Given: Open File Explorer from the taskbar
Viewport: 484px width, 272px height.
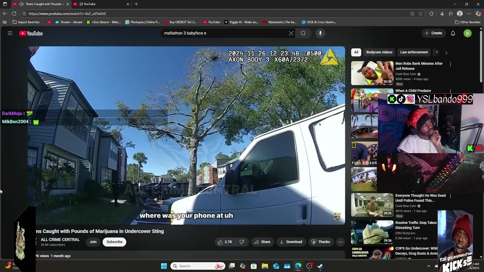Looking at the screenshot, I should [265, 266].
